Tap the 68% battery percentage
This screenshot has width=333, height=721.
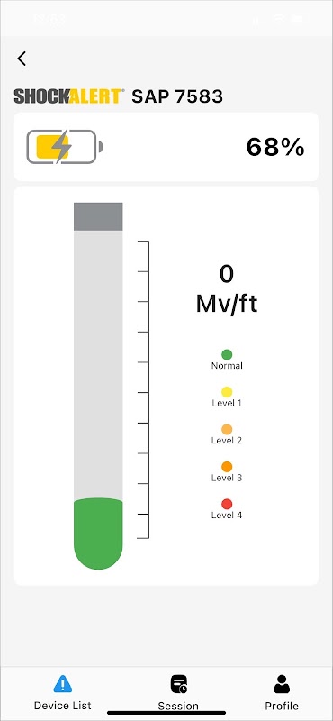(x=275, y=147)
